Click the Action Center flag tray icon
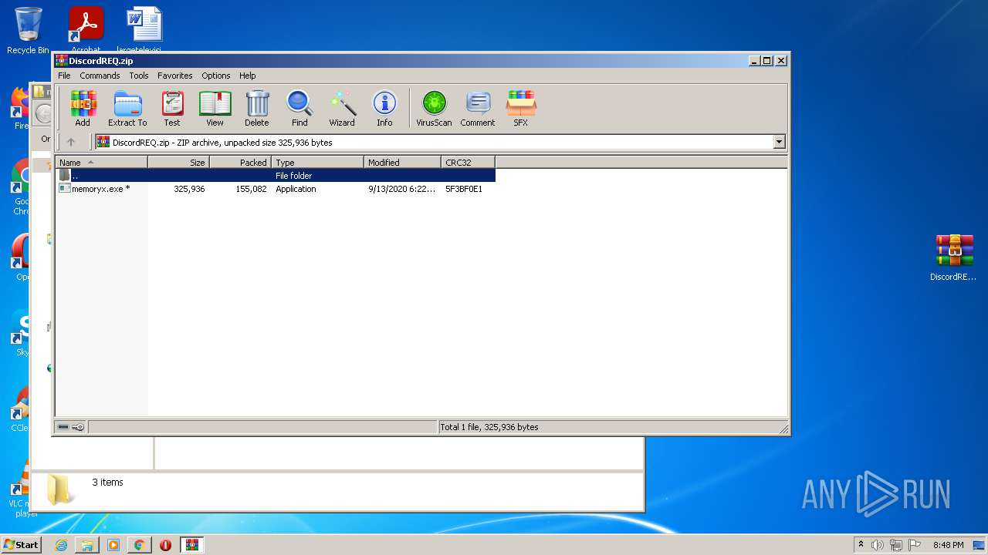This screenshot has width=988, height=555. [915, 545]
